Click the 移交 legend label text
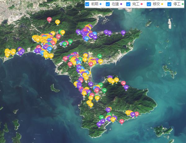 point(156,4)
